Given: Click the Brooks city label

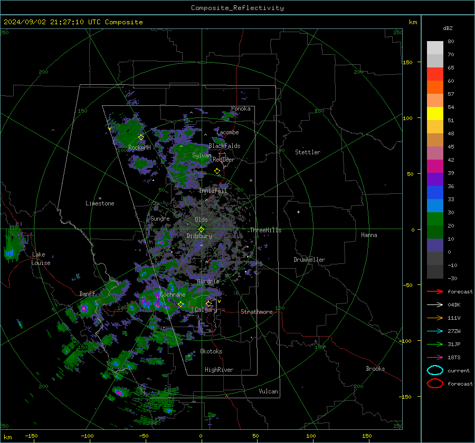Looking at the screenshot, I should click(375, 369).
